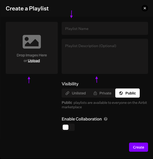The image size is (153, 159).
Task: Click the globe icon beside Public
Action: (x=121, y=93)
